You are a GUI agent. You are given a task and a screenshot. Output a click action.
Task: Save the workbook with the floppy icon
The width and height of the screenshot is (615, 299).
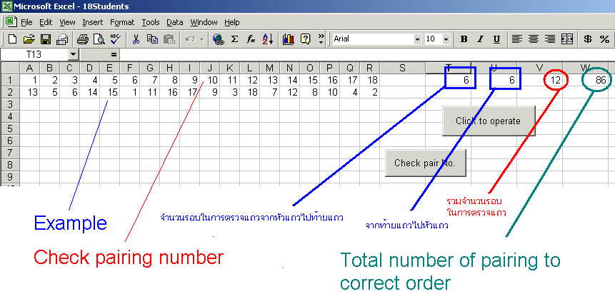(46, 39)
